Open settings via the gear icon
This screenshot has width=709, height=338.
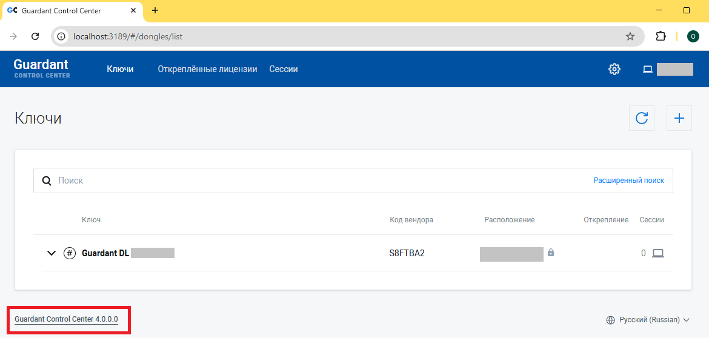pyautogui.click(x=614, y=69)
